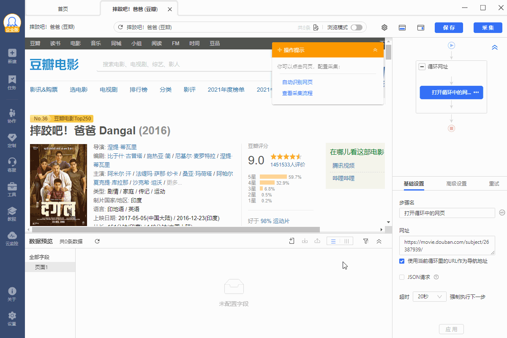Collapse the data preview panel

point(379,241)
